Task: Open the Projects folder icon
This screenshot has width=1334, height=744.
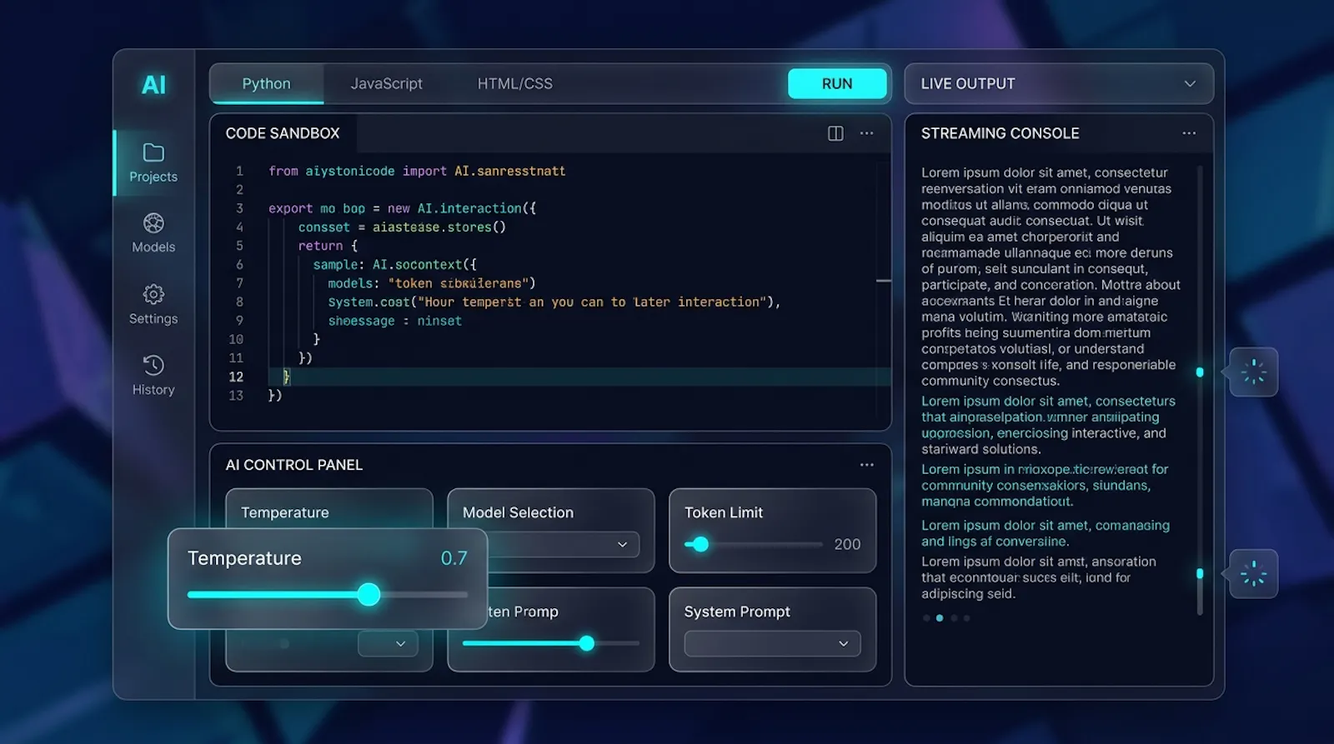Action: click(153, 152)
